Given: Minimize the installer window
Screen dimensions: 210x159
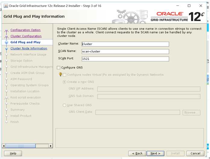Looking at the screenshot, I should coord(178,6).
